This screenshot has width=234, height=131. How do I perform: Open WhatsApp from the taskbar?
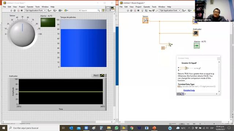(x=116, y=128)
